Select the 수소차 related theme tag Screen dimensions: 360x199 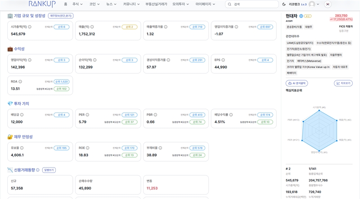coord(334,43)
